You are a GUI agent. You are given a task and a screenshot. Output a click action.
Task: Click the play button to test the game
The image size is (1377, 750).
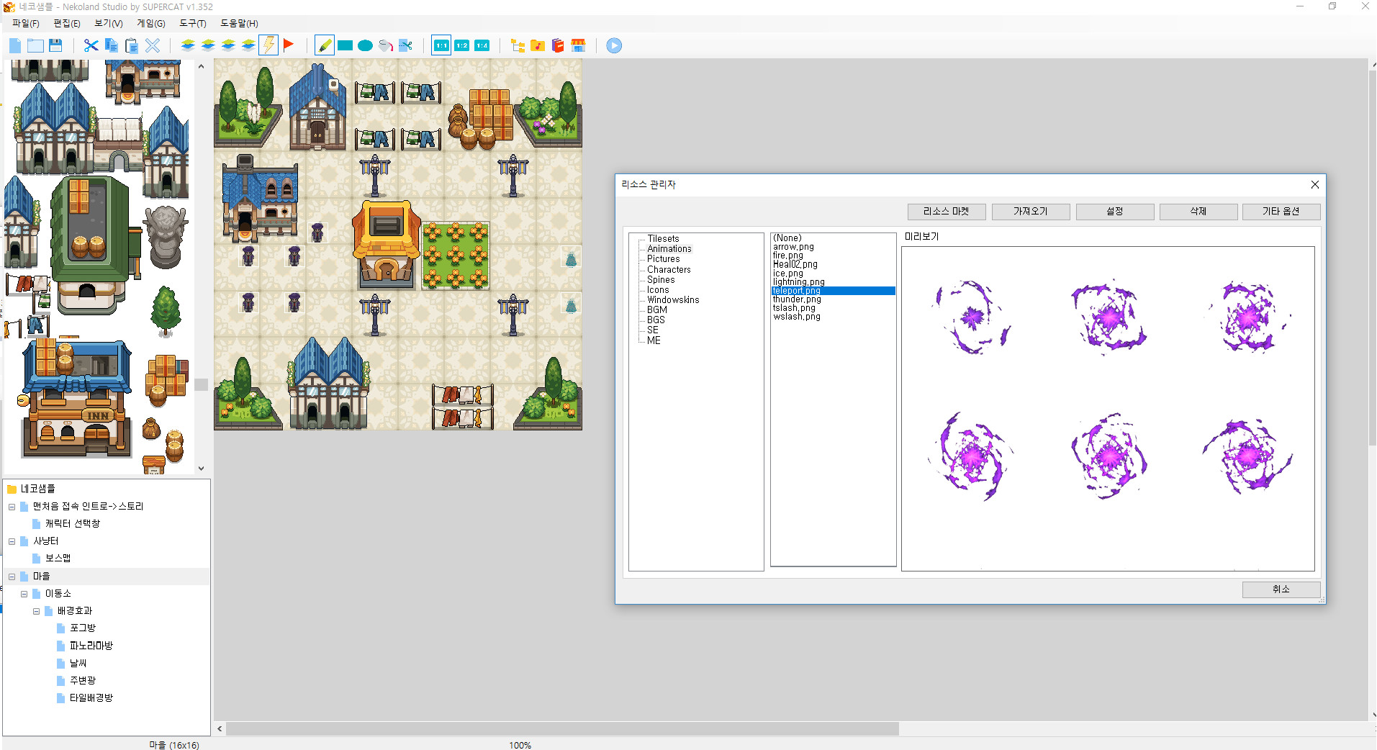[613, 45]
